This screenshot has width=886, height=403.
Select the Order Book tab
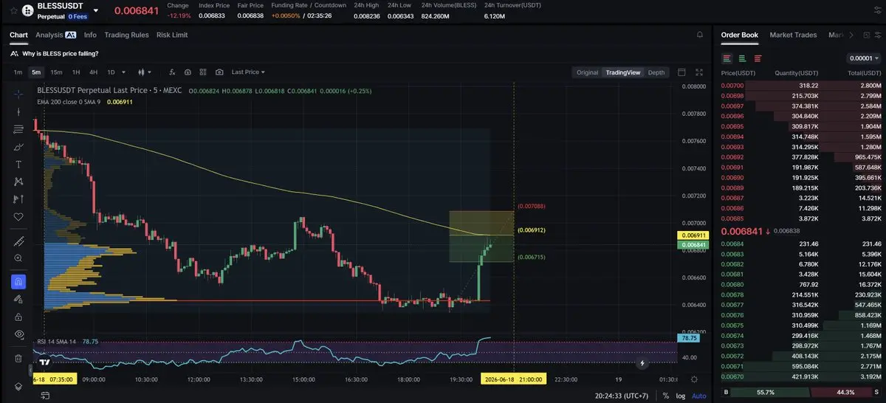(x=739, y=35)
